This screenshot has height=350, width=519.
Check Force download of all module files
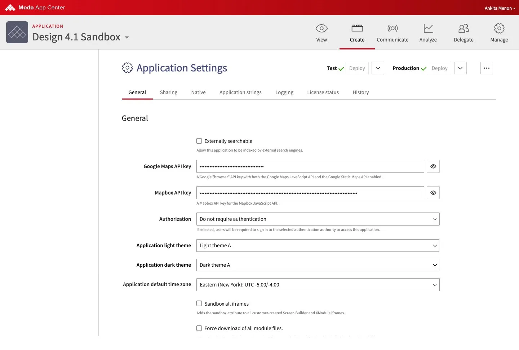point(199,328)
